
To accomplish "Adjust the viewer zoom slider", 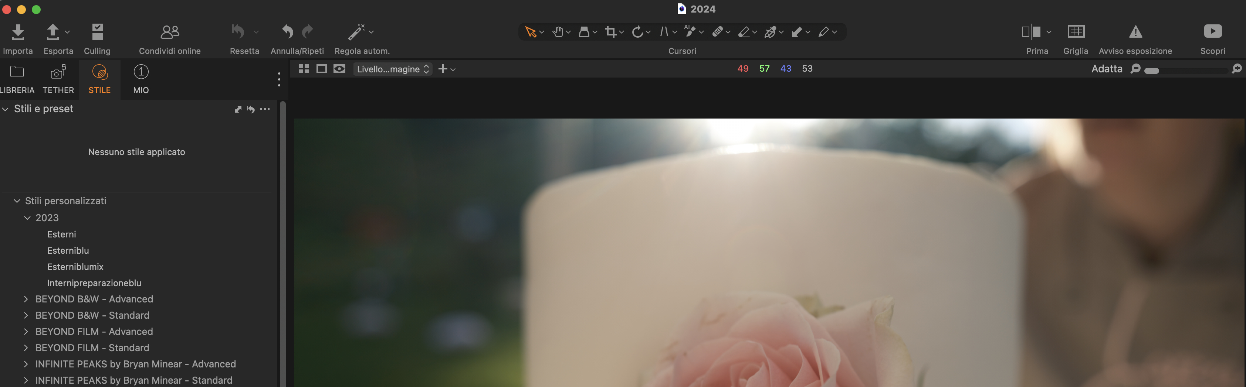I will (1151, 71).
